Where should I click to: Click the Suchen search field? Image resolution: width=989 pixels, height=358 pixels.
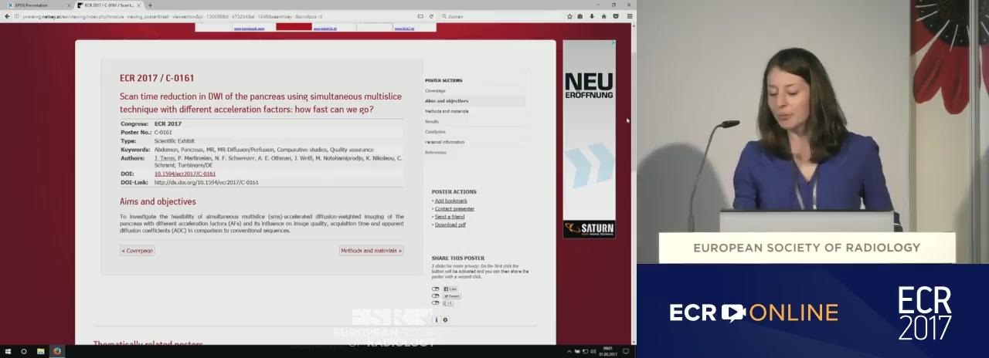click(x=501, y=15)
